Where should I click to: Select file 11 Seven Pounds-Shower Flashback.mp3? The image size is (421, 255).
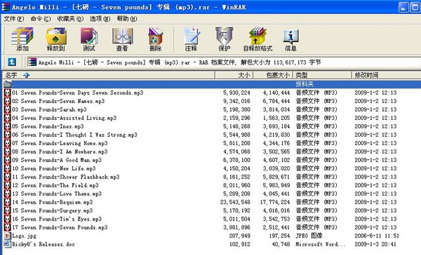point(65,177)
